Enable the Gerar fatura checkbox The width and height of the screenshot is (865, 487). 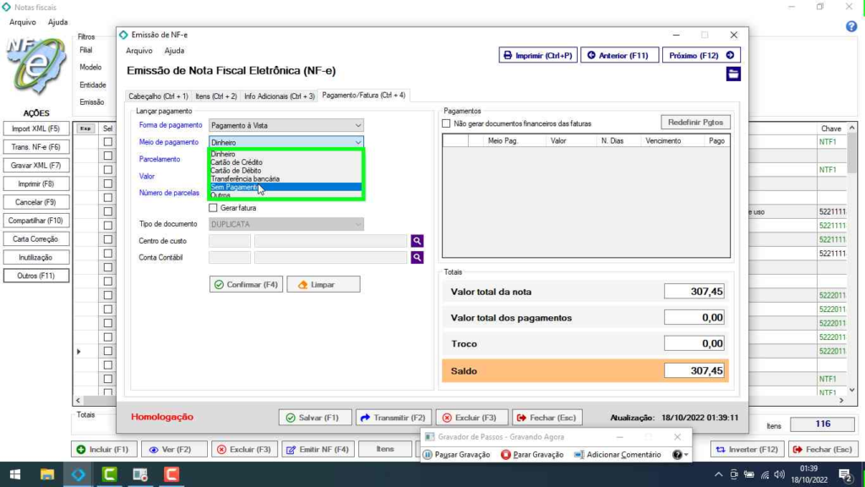coord(214,208)
